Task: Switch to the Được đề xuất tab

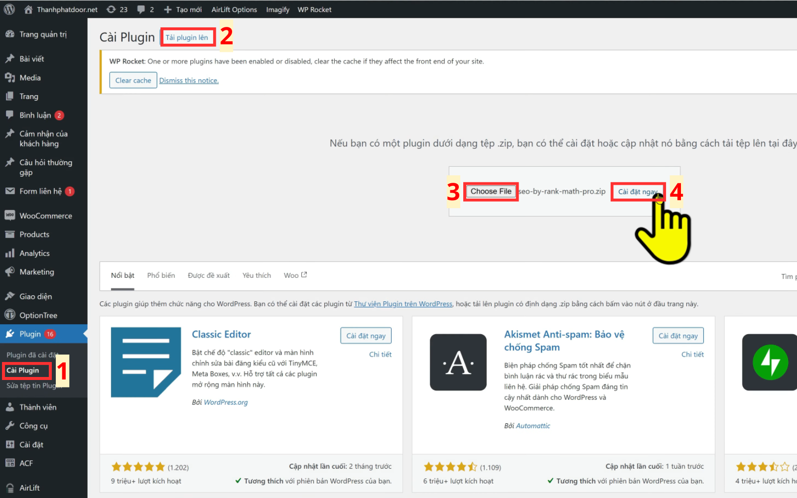Action: [x=209, y=275]
